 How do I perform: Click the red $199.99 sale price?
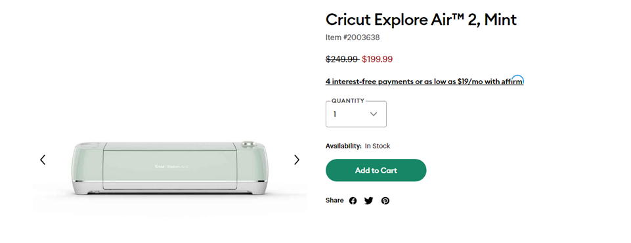click(377, 59)
